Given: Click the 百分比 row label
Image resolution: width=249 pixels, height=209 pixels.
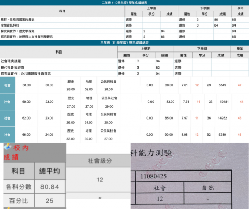Looking at the screenshot, I should [x=19, y=201].
